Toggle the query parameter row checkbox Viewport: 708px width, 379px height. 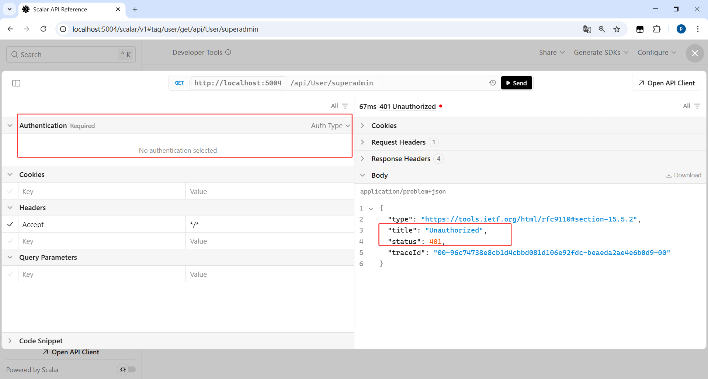(10, 274)
